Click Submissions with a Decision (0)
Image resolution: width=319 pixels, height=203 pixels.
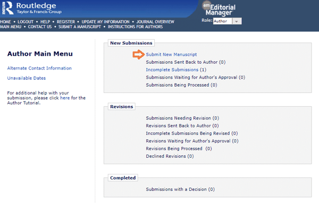tap(180, 189)
